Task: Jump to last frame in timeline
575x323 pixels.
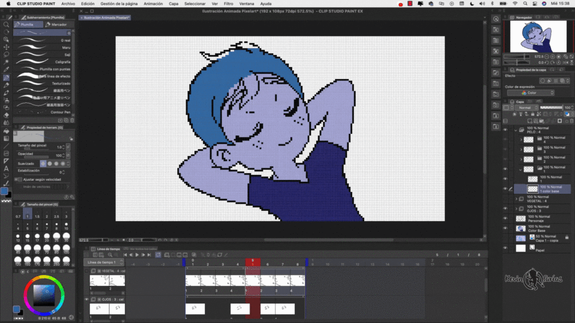Action: (x=149, y=255)
